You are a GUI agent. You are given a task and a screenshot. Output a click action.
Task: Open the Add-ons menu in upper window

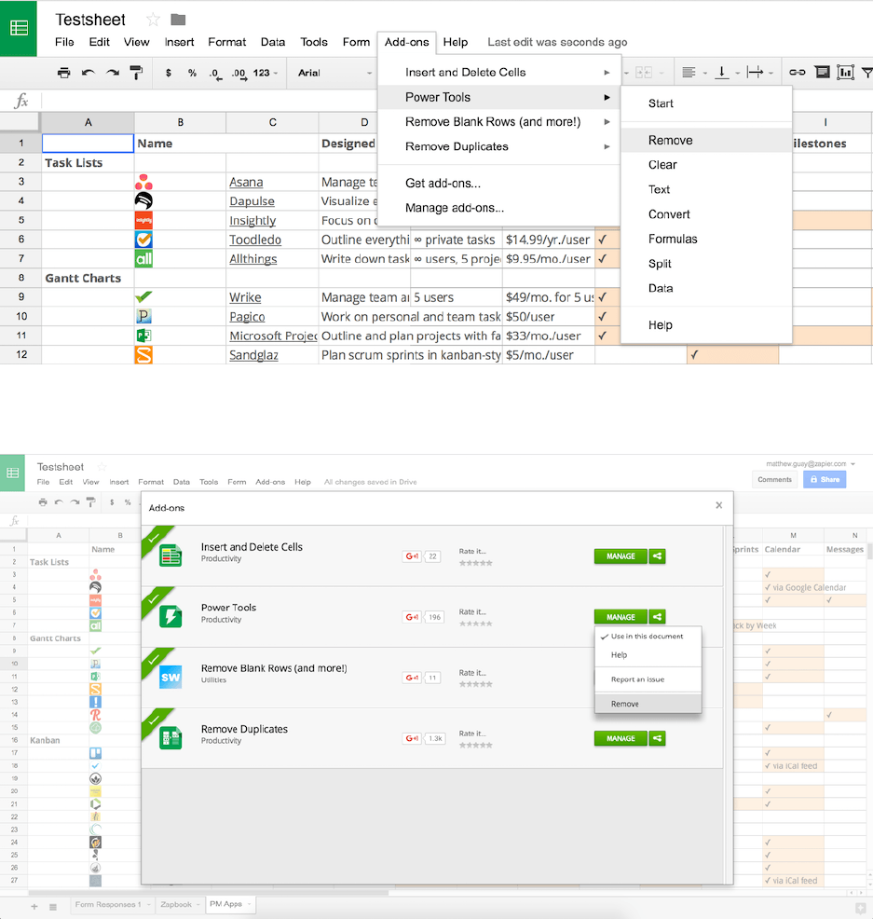[x=406, y=42]
